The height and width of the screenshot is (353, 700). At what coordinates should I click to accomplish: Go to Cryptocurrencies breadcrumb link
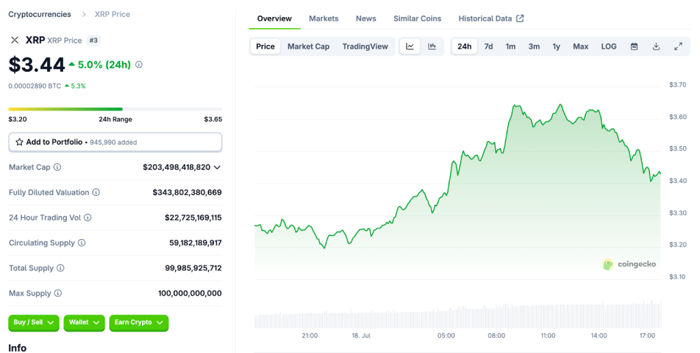click(x=40, y=14)
